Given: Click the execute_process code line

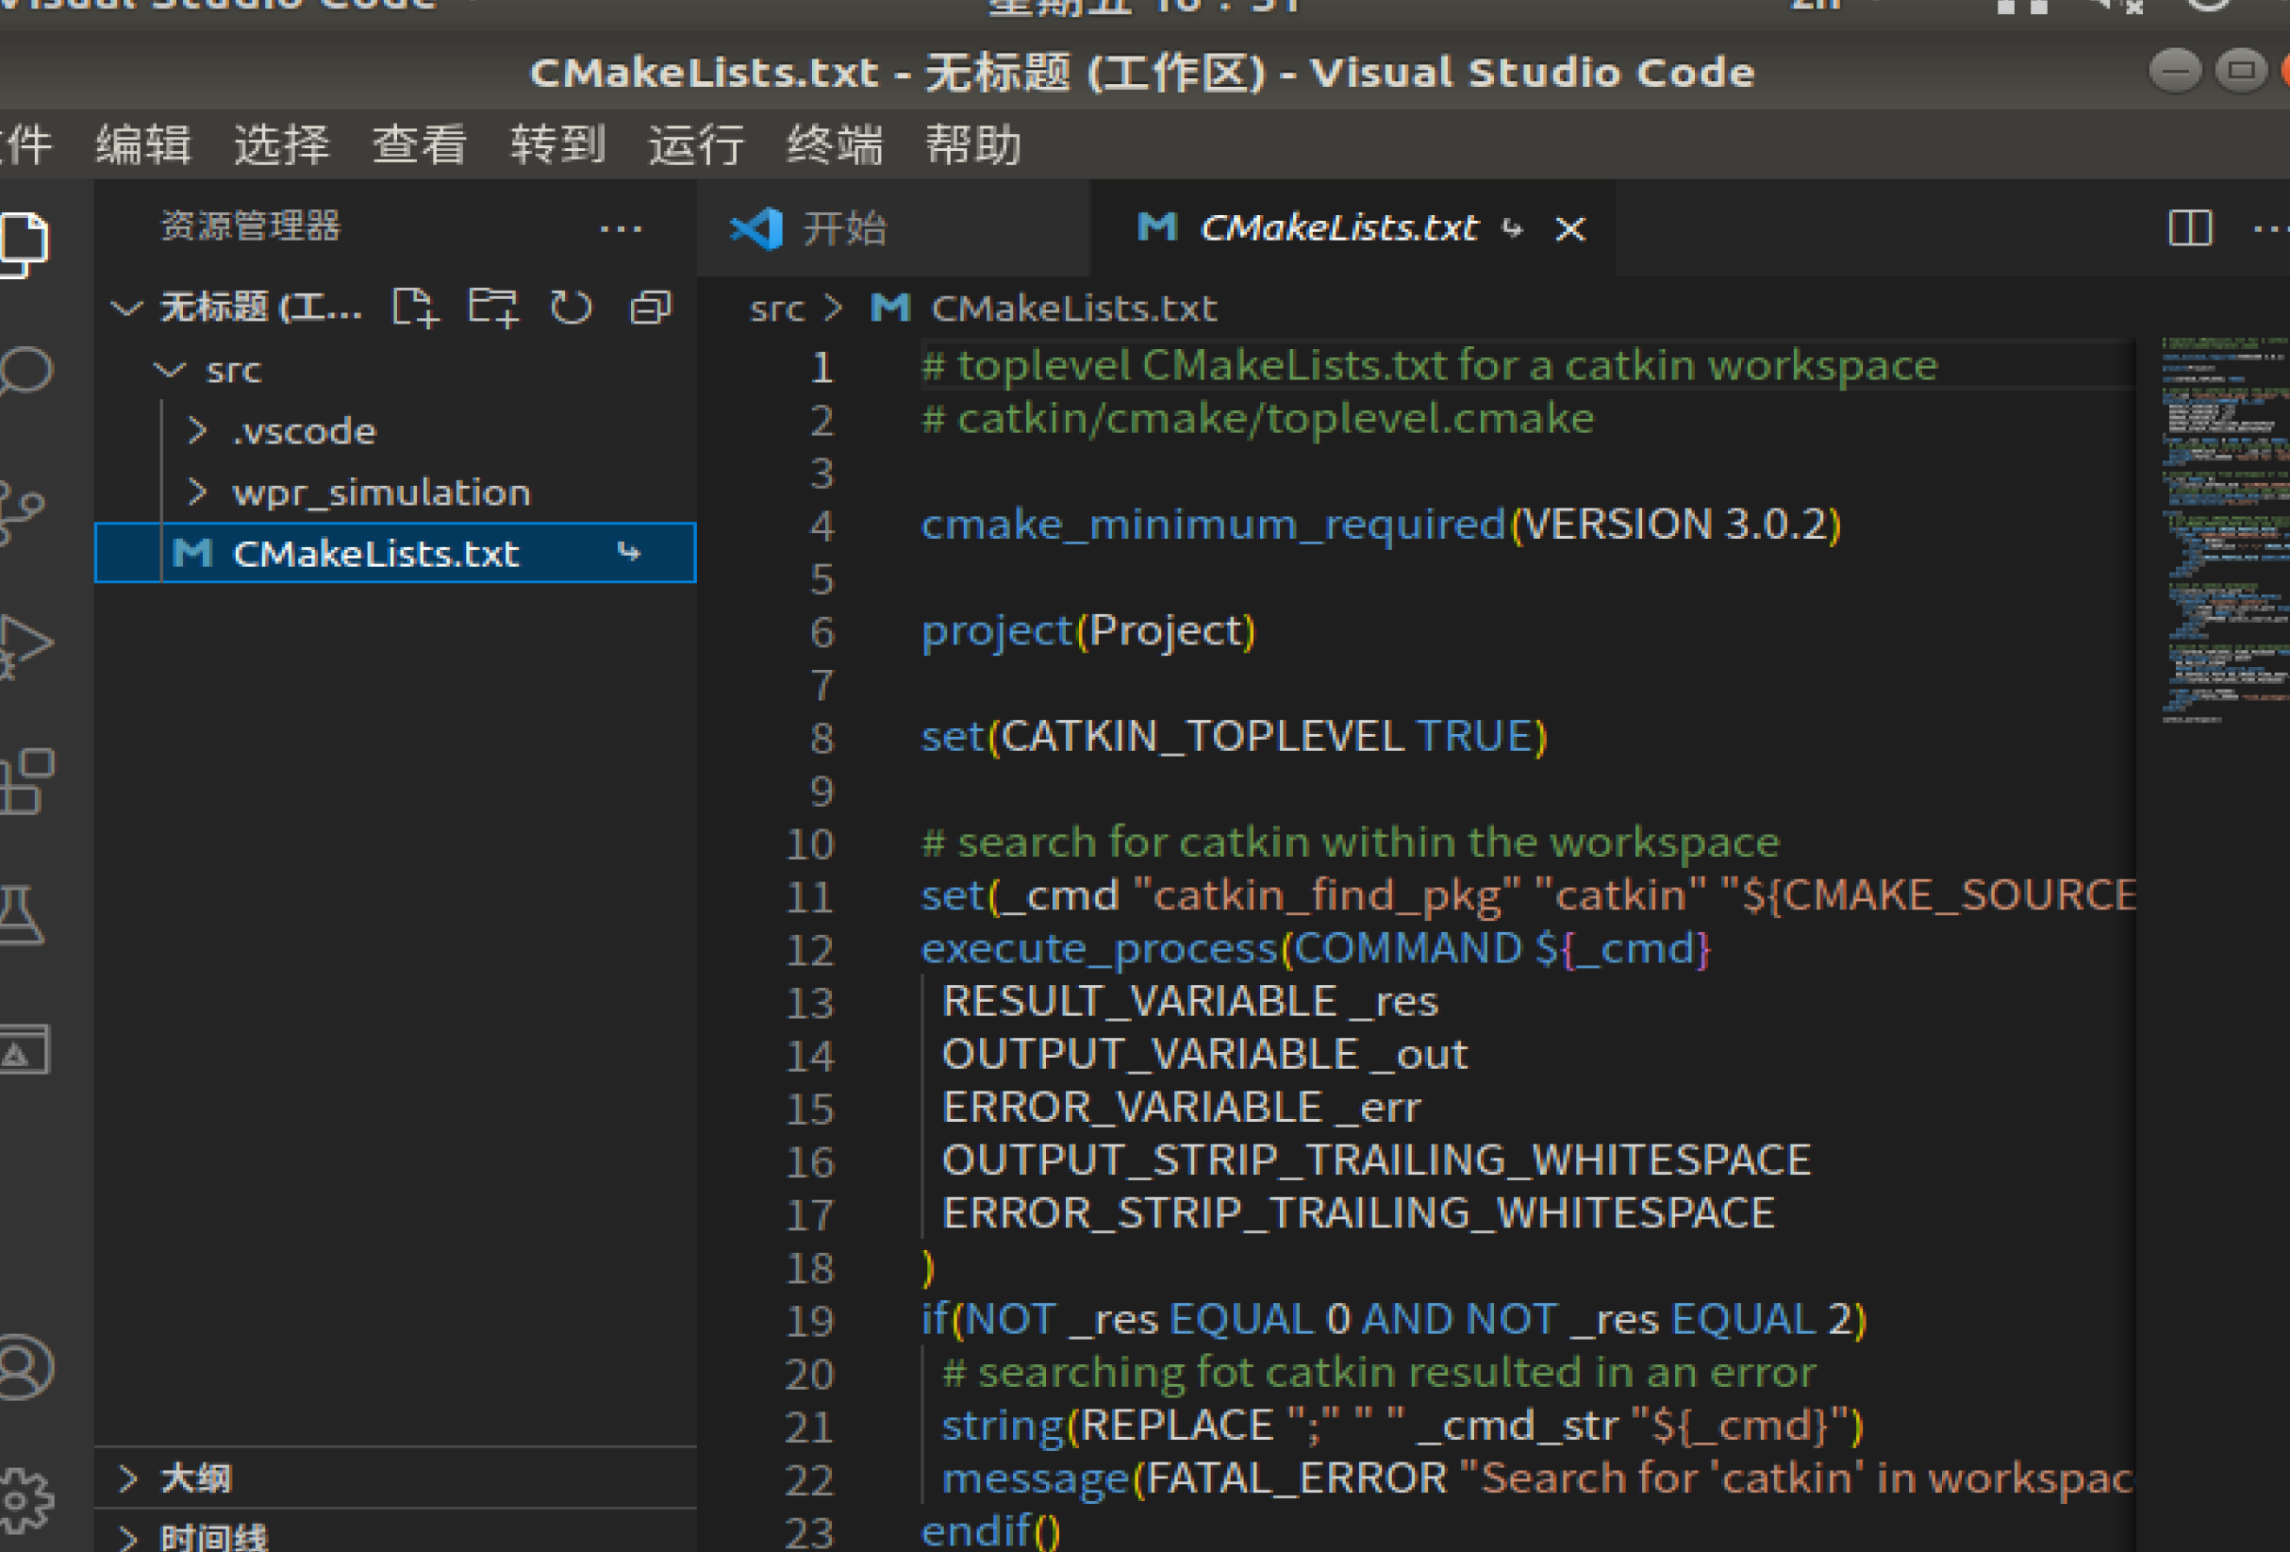Looking at the screenshot, I should (1316, 949).
